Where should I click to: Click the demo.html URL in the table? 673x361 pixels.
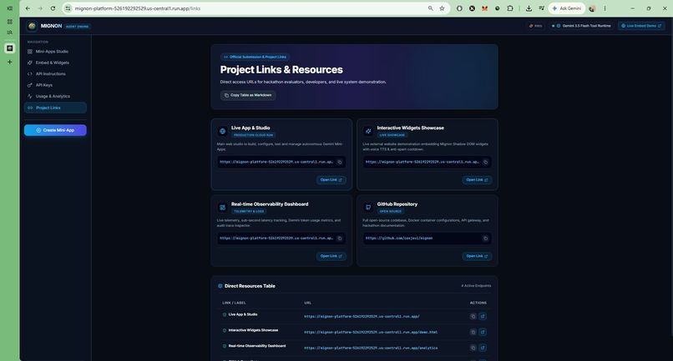pos(371,333)
